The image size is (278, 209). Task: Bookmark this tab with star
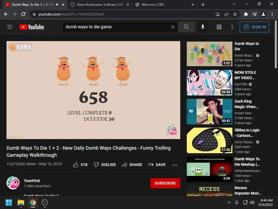pyautogui.click(x=235, y=14)
